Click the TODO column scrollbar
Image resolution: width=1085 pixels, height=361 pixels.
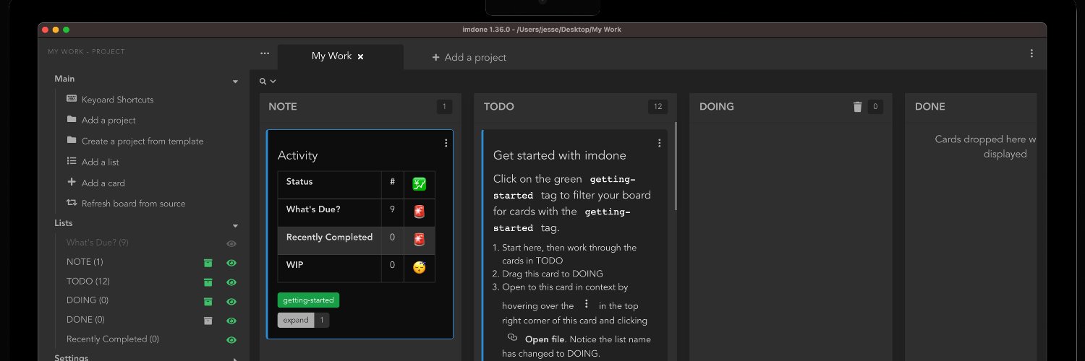676,166
